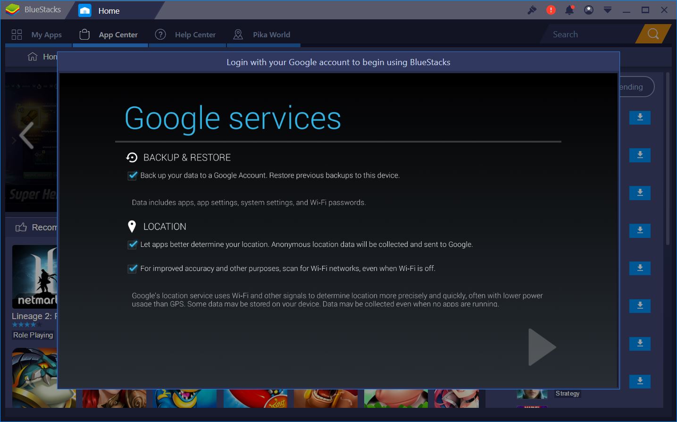Open the Lineage 2 game thumbnail
This screenshot has height=422, width=677.
35,277
